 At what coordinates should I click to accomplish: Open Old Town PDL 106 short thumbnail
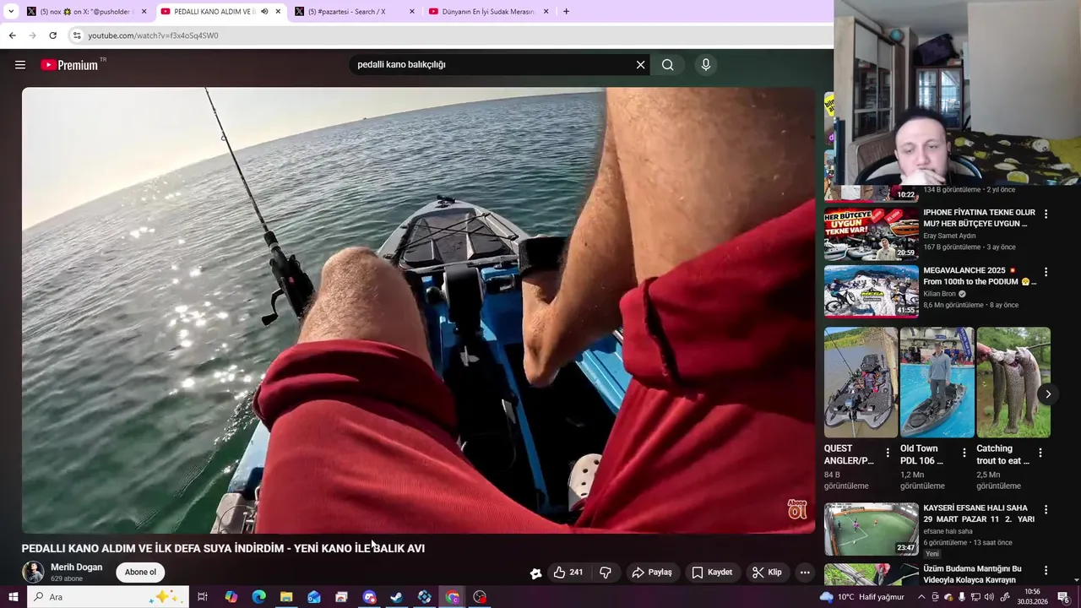click(937, 383)
